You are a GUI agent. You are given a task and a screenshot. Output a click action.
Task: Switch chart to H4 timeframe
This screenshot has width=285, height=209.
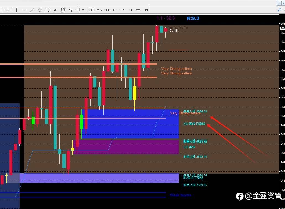[122, 10]
